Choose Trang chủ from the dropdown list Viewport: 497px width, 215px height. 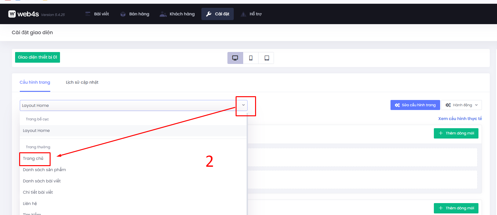tap(33, 159)
